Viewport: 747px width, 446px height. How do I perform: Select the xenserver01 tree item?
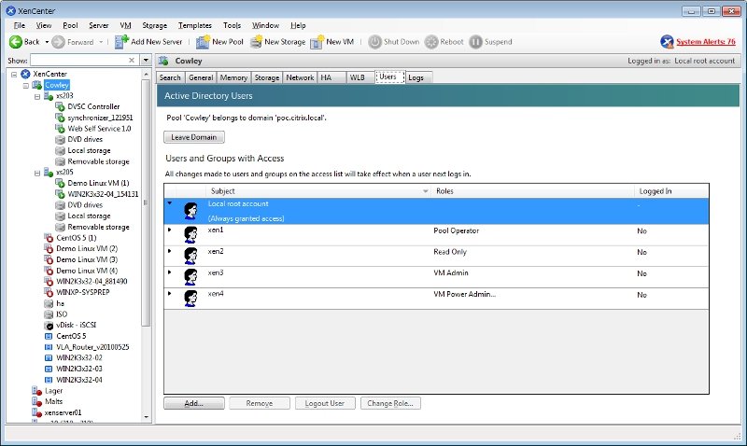63,412
